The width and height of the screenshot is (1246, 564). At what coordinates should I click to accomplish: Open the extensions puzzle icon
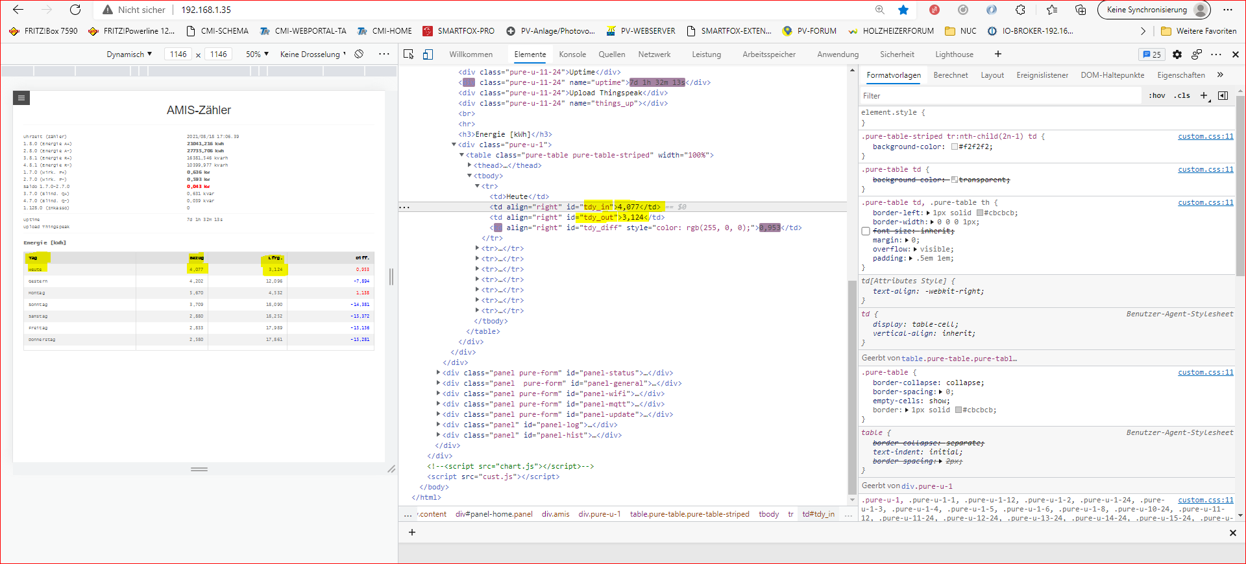pyautogui.click(x=1021, y=10)
